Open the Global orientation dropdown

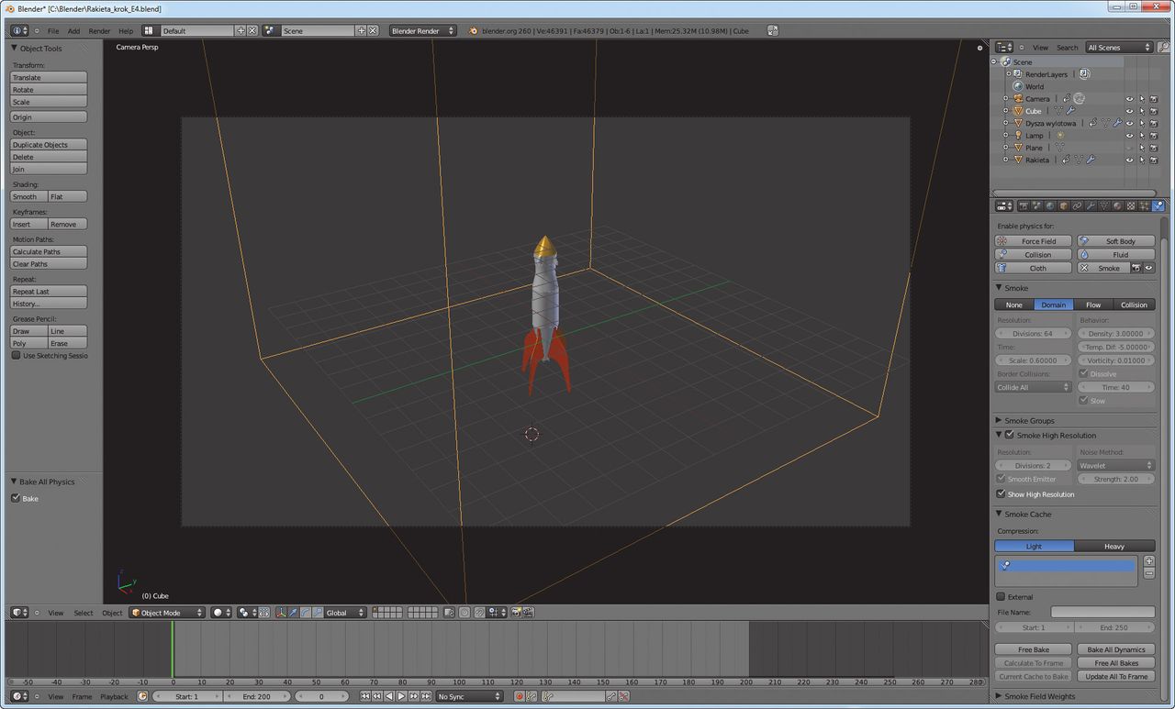346,613
